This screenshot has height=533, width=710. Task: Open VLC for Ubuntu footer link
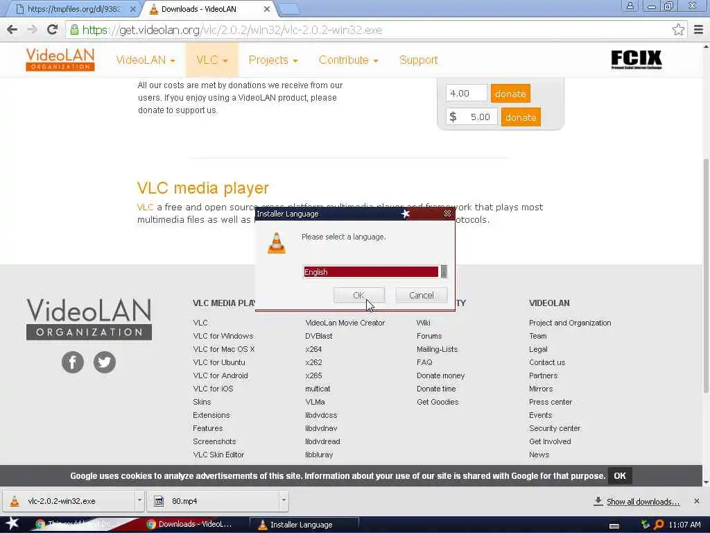(x=218, y=362)
